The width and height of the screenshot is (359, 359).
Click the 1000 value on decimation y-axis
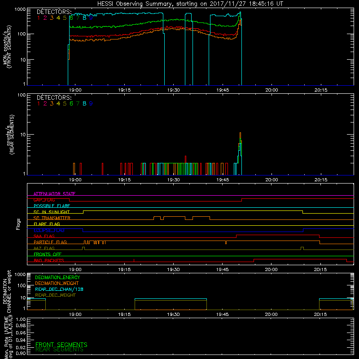tap(20, 274)
